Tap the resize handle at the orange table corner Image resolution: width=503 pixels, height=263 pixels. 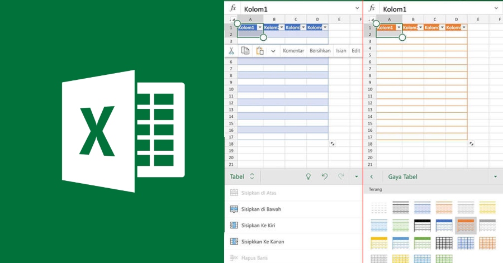coord(471,144)
